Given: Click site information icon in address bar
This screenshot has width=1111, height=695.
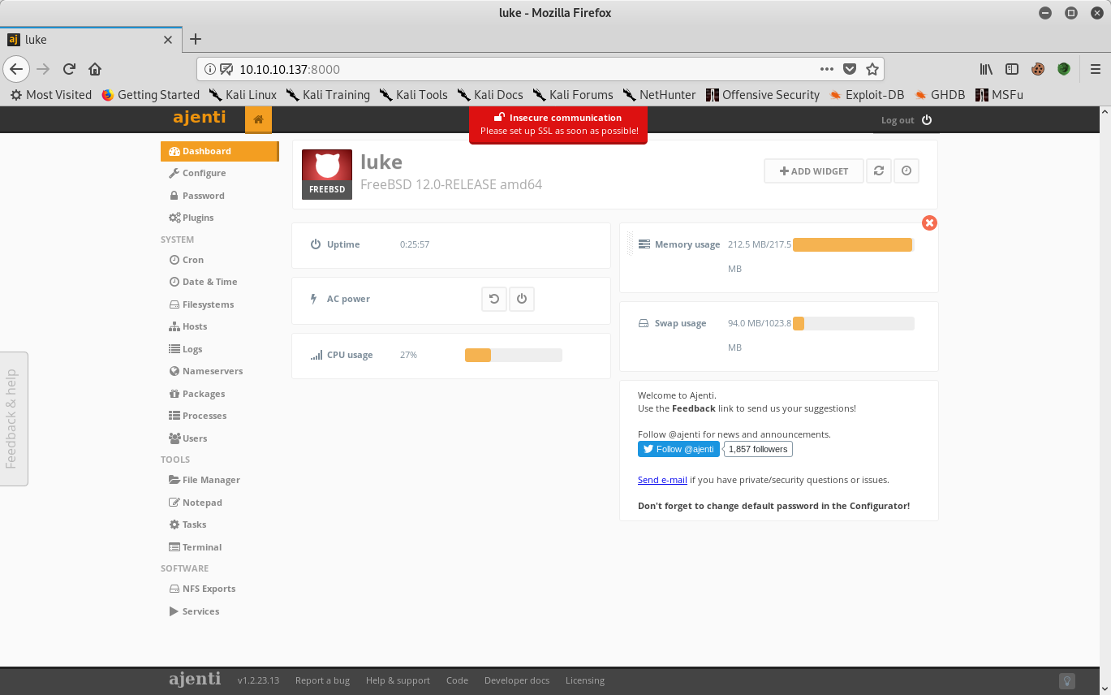Looking at the screenshot, I should click(209, 69).
